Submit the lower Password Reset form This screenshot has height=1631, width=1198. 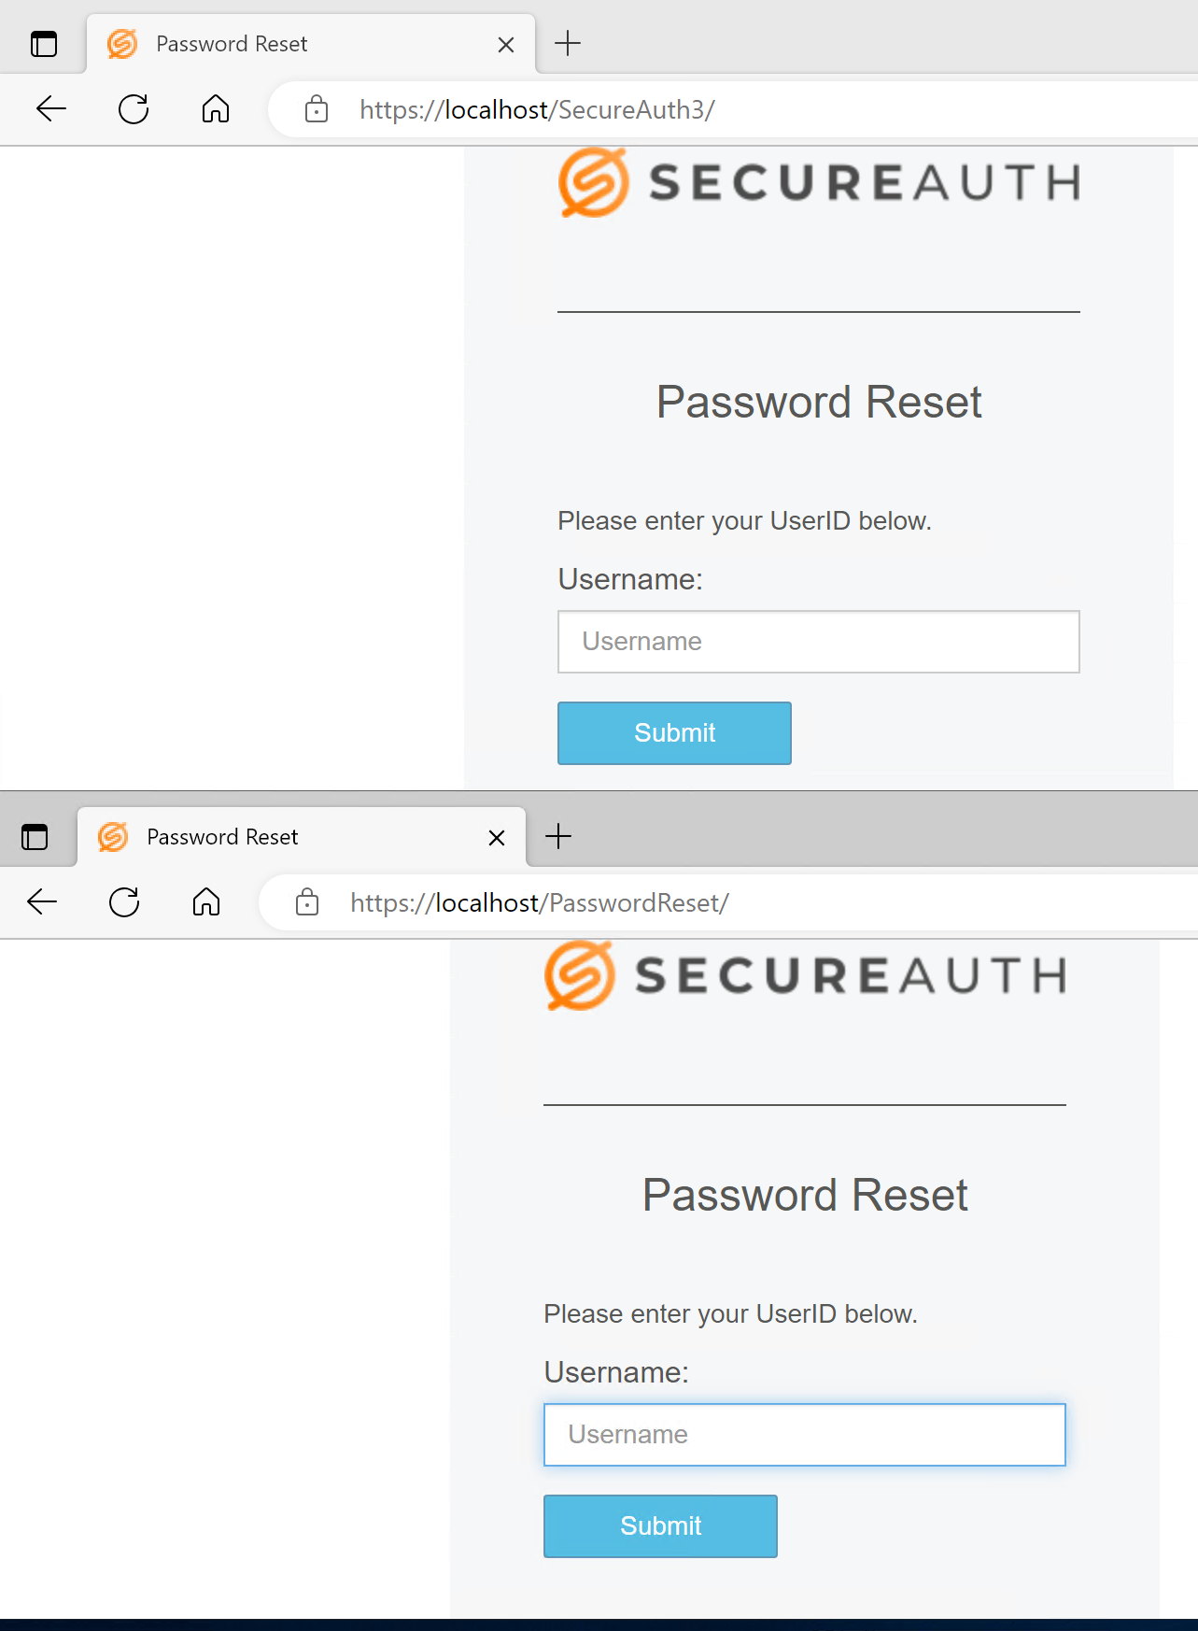point(660,1526)
